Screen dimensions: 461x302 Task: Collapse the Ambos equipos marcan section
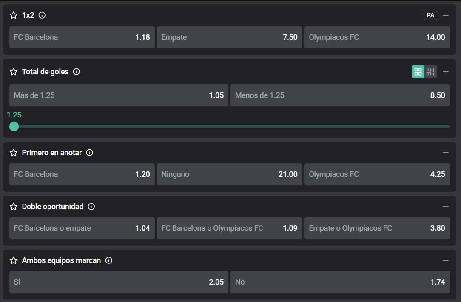tap(446, 260)
